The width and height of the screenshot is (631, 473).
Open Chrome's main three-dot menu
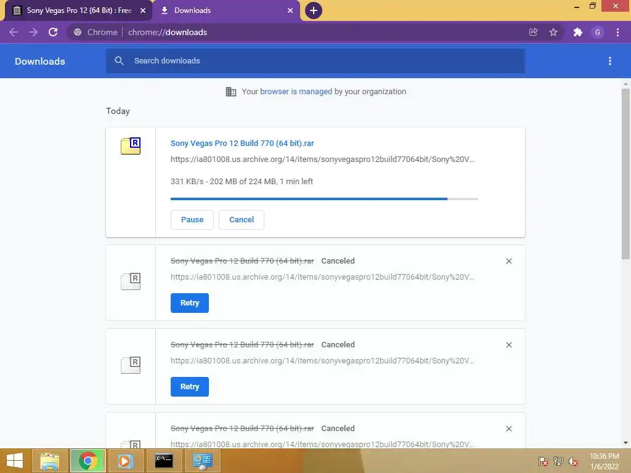617,32
